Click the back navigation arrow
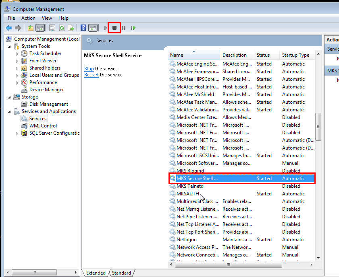 (9, 27)
